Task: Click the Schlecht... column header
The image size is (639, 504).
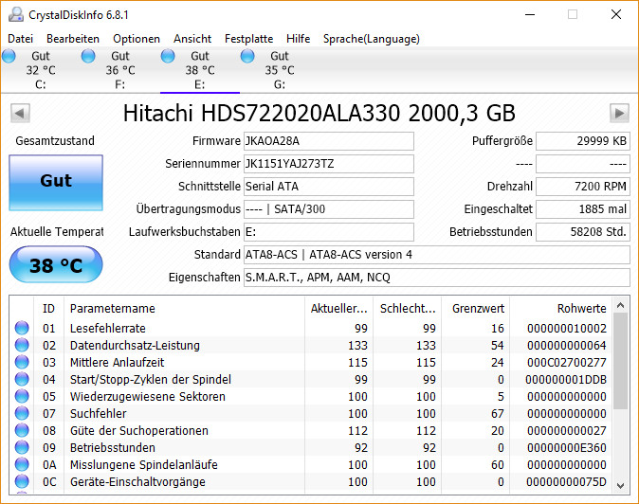Action: pos(408,308)
